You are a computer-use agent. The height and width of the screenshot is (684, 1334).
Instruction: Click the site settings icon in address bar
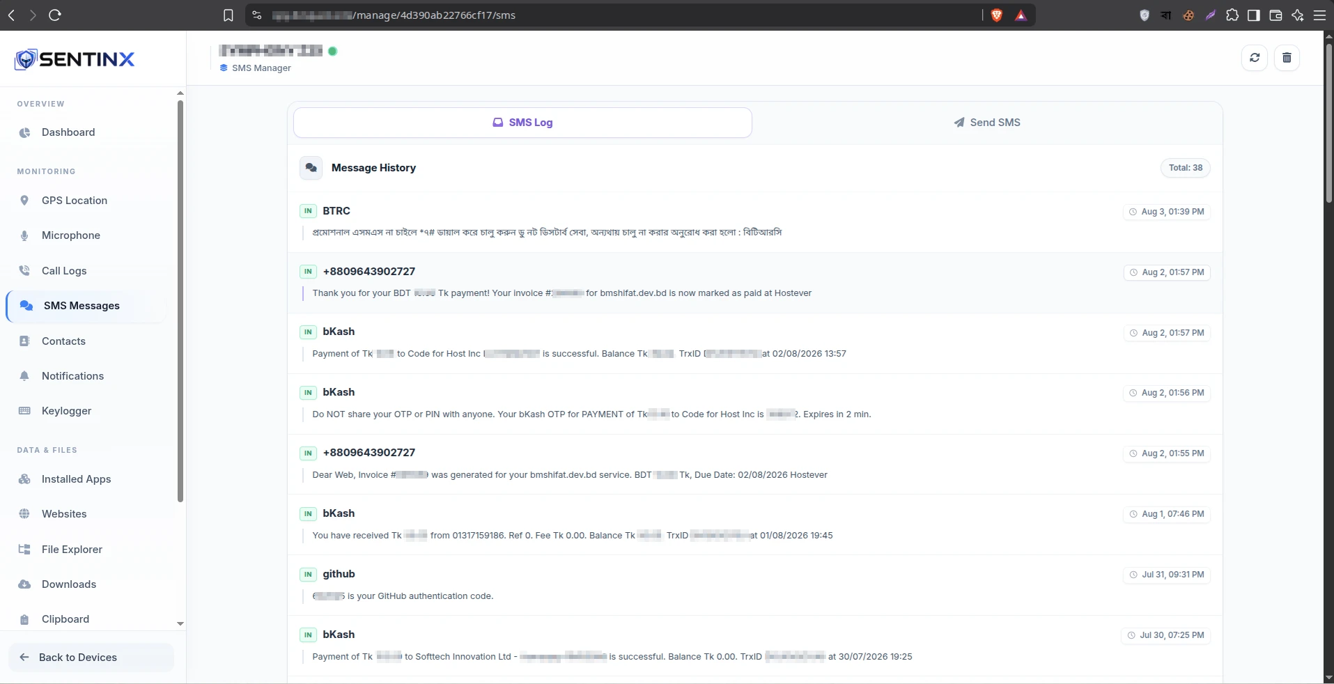click(257, 15)
